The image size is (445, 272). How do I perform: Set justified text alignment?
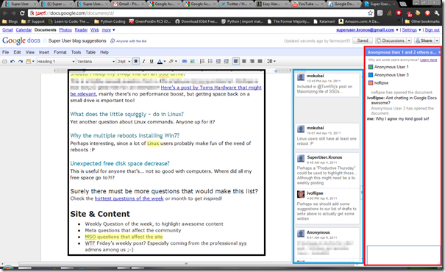pos(260,61)
